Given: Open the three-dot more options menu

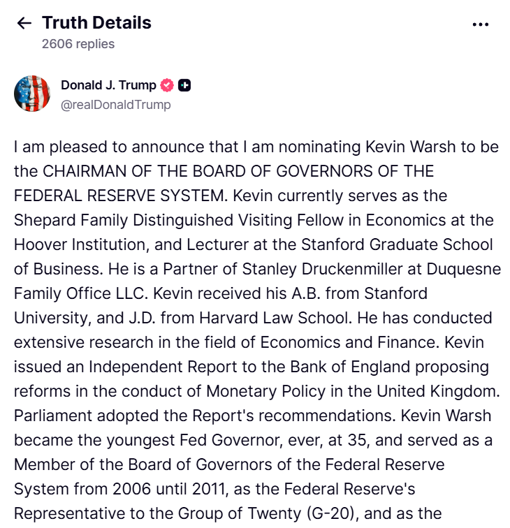Looking at the screenshot, I should 481,24.
